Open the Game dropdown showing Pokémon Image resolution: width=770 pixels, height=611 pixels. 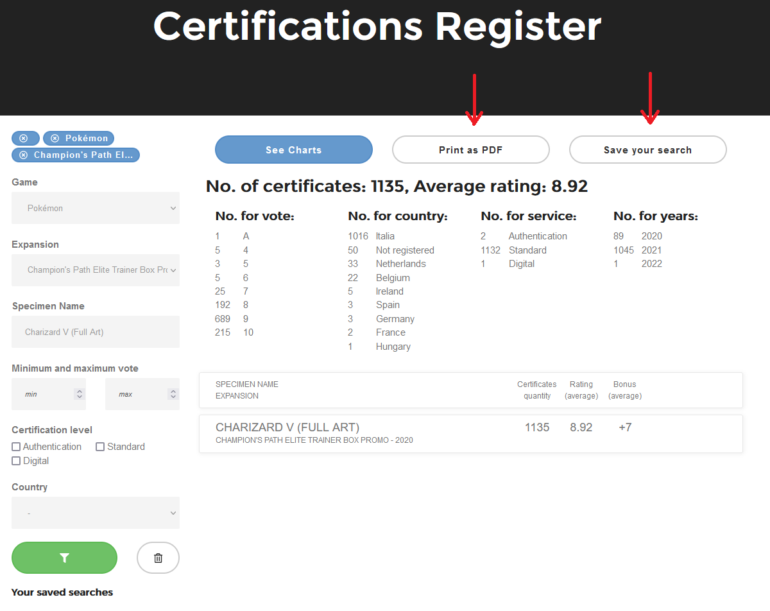click(96, 208)
